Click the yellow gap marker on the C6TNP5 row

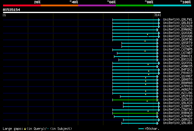(145, 51)
